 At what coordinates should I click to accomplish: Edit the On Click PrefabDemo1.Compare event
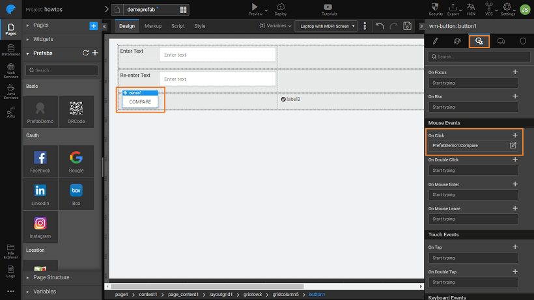pyautogui.click(x=513, y=145)
